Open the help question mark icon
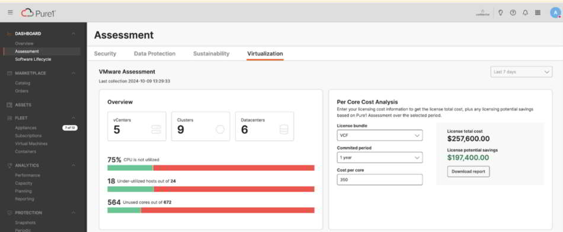Screen dimensions: 563x232 pos(513,12)
